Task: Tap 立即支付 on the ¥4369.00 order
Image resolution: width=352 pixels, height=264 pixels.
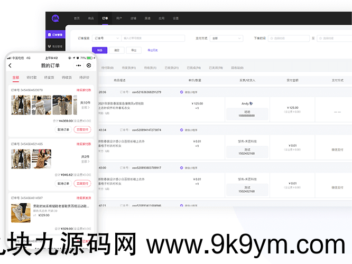Action: (x=82, y=129)
